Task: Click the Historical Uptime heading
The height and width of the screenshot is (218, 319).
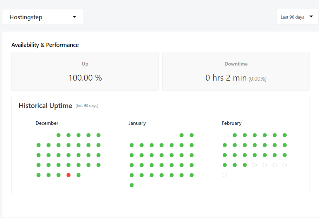Action: pyautogui.click(x=45, y=105)
